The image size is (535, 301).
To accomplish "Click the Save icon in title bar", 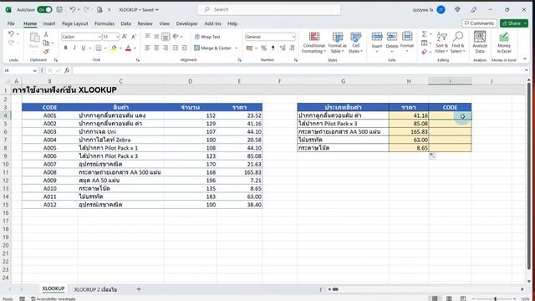I will 59,9.
